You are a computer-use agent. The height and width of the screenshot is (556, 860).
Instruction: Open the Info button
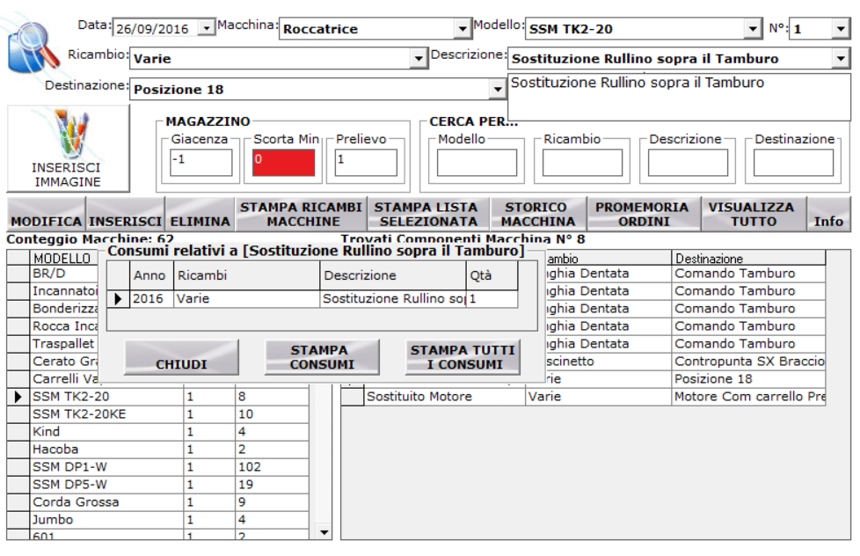828,214
